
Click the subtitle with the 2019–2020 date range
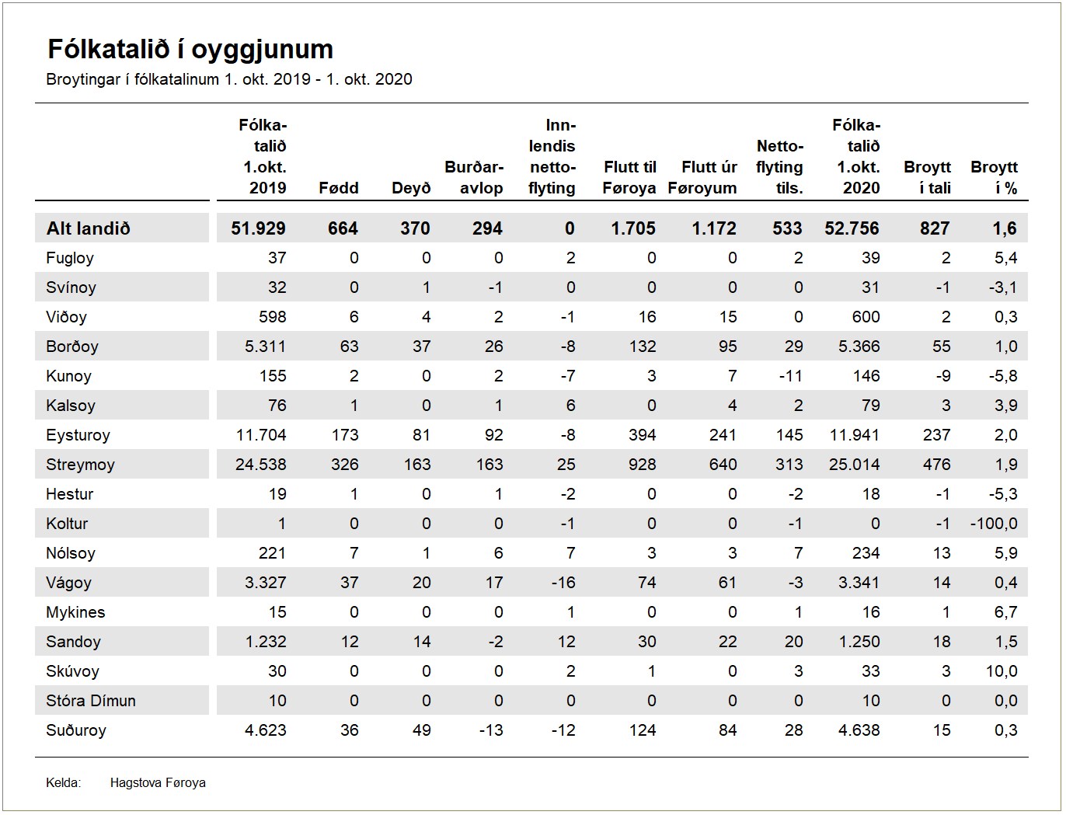pos(229,79)
